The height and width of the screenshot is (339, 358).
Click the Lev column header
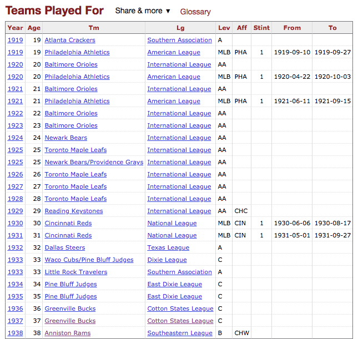(x=224, y=28)
